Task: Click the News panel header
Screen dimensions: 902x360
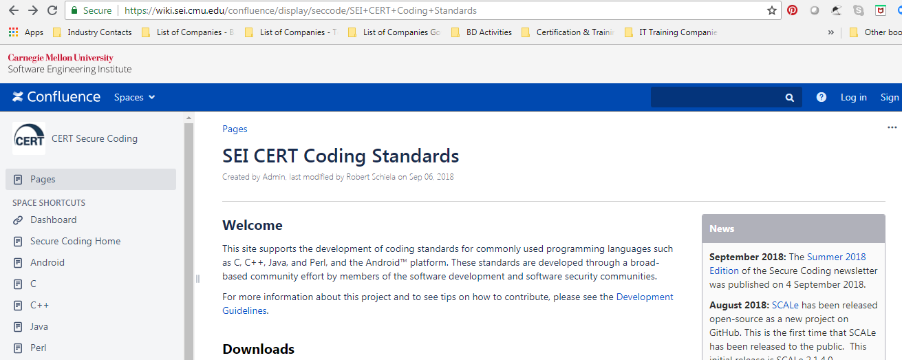Action: tap(793, 229)
